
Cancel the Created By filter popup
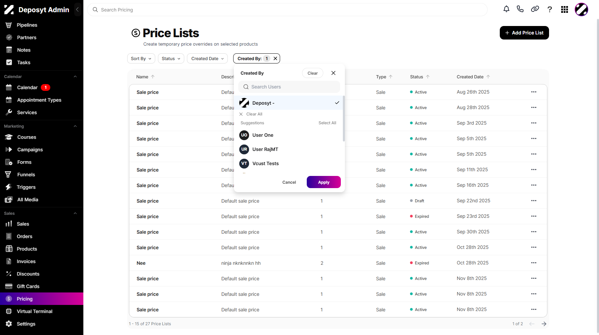289,182
